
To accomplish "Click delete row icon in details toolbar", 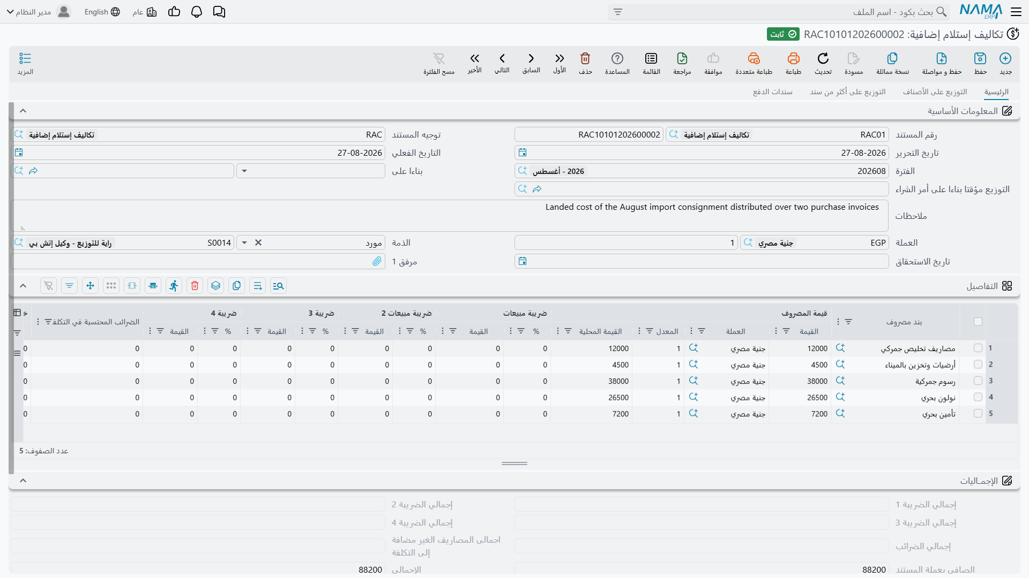I will tap(195, 286).
